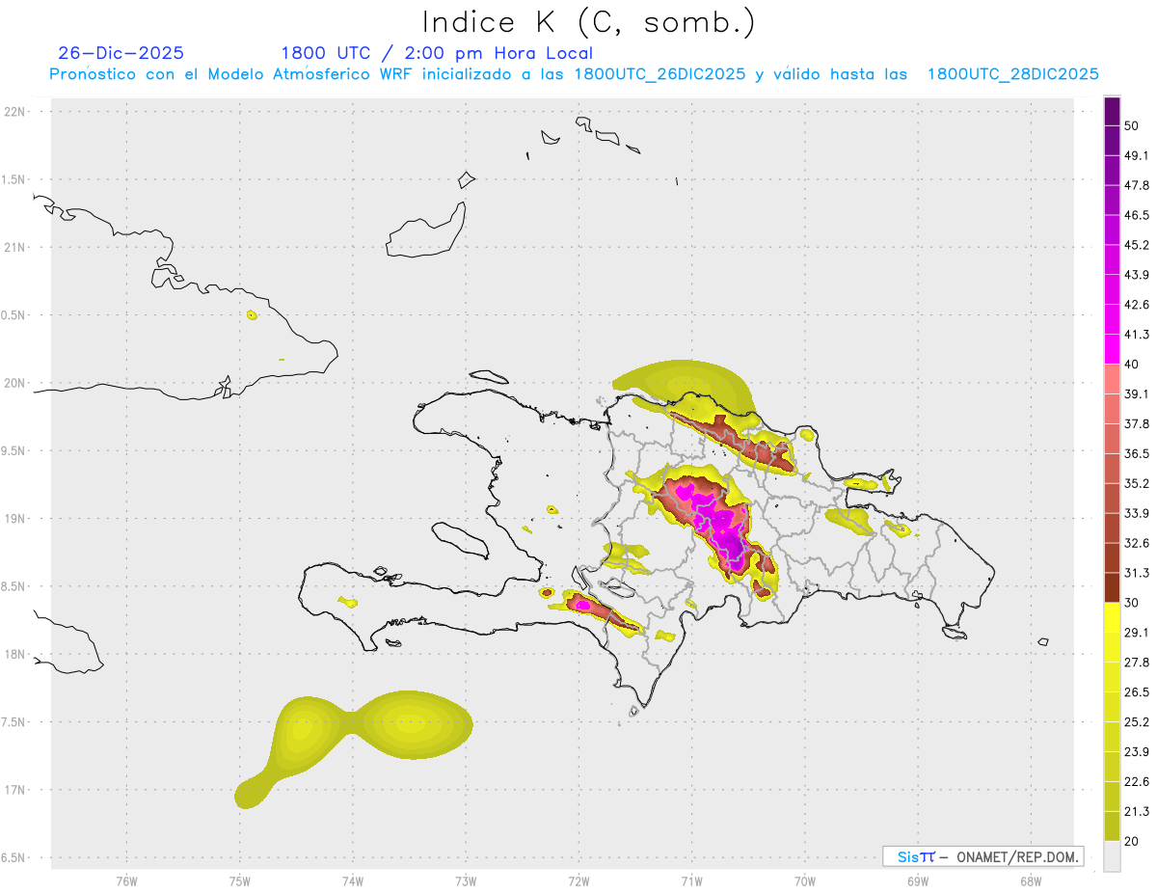Click the colorbar value '35.2'
Image resolution: width=1157 pixels, height=894 pixels.
[1137, 483]
